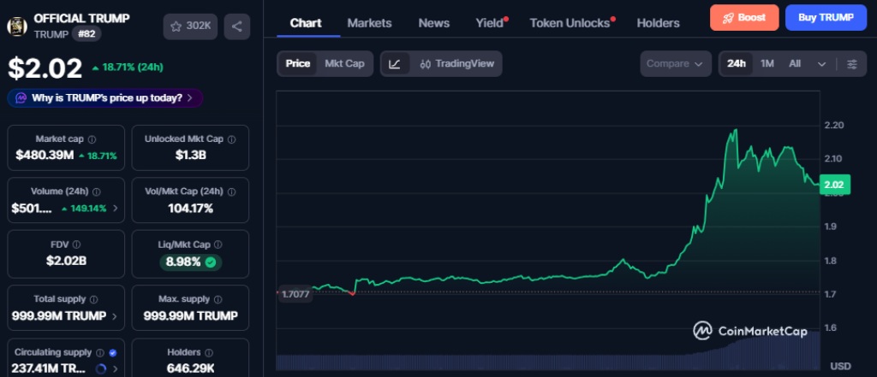
Task: Select the All time range
Action: coord(795,63)
